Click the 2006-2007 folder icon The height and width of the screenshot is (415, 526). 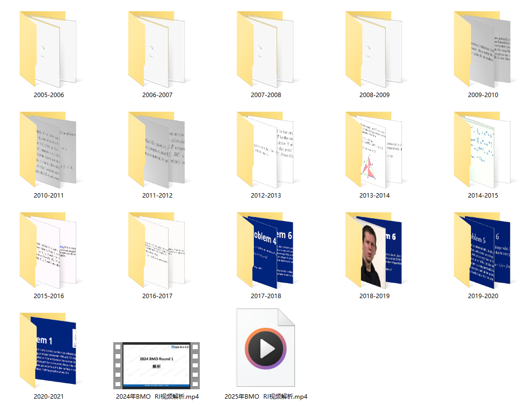pos(157,50)
